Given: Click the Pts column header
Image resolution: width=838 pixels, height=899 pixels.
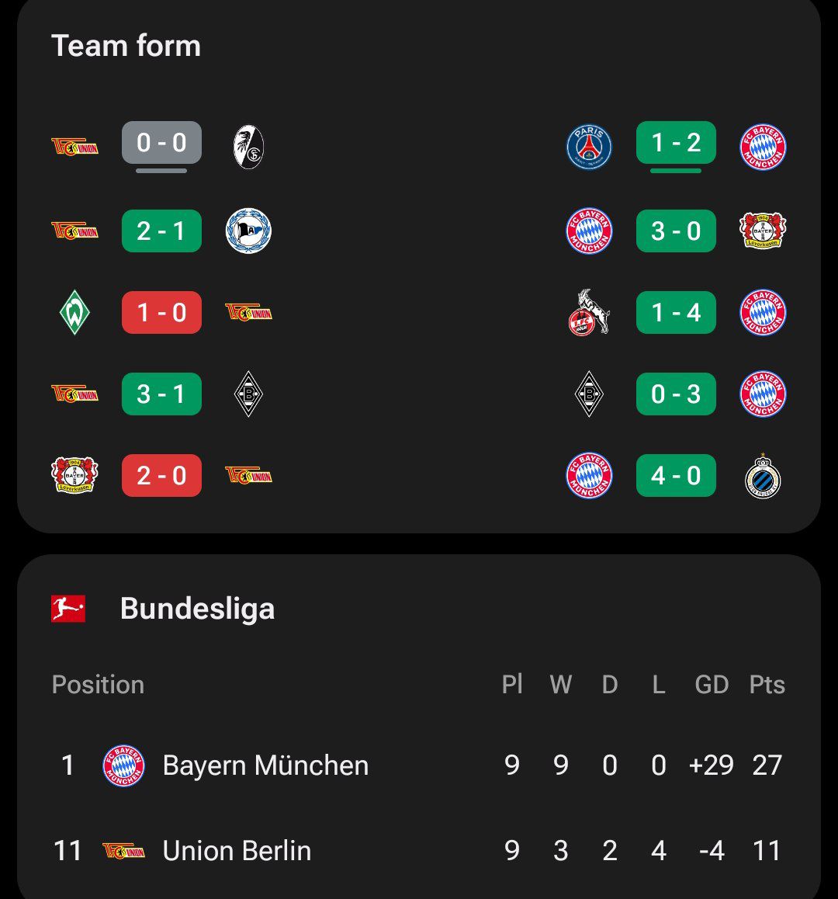Looking at the screenshot, I should pyautogui.click(x=767, y=685).
